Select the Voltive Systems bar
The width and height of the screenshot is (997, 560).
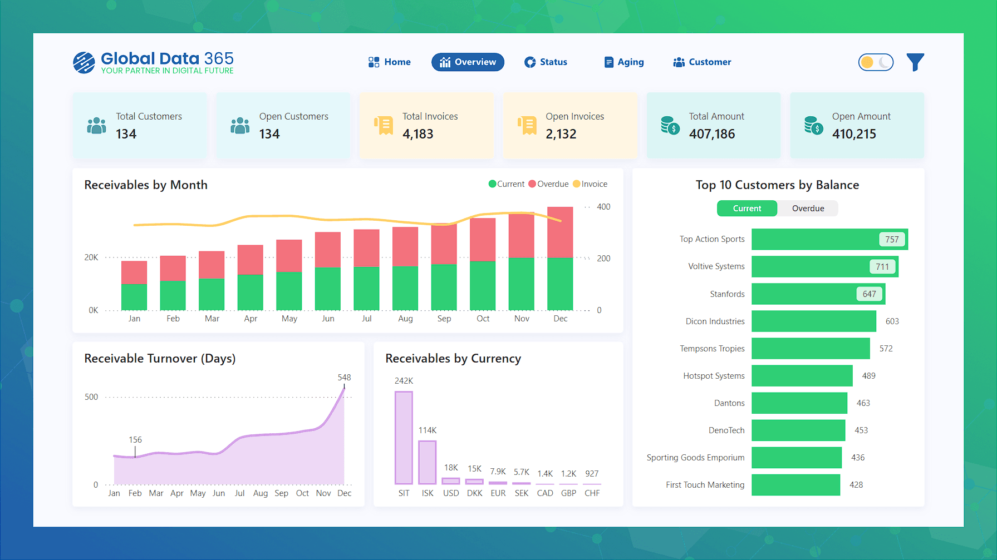pyautogui.click(x=825, y=266)
